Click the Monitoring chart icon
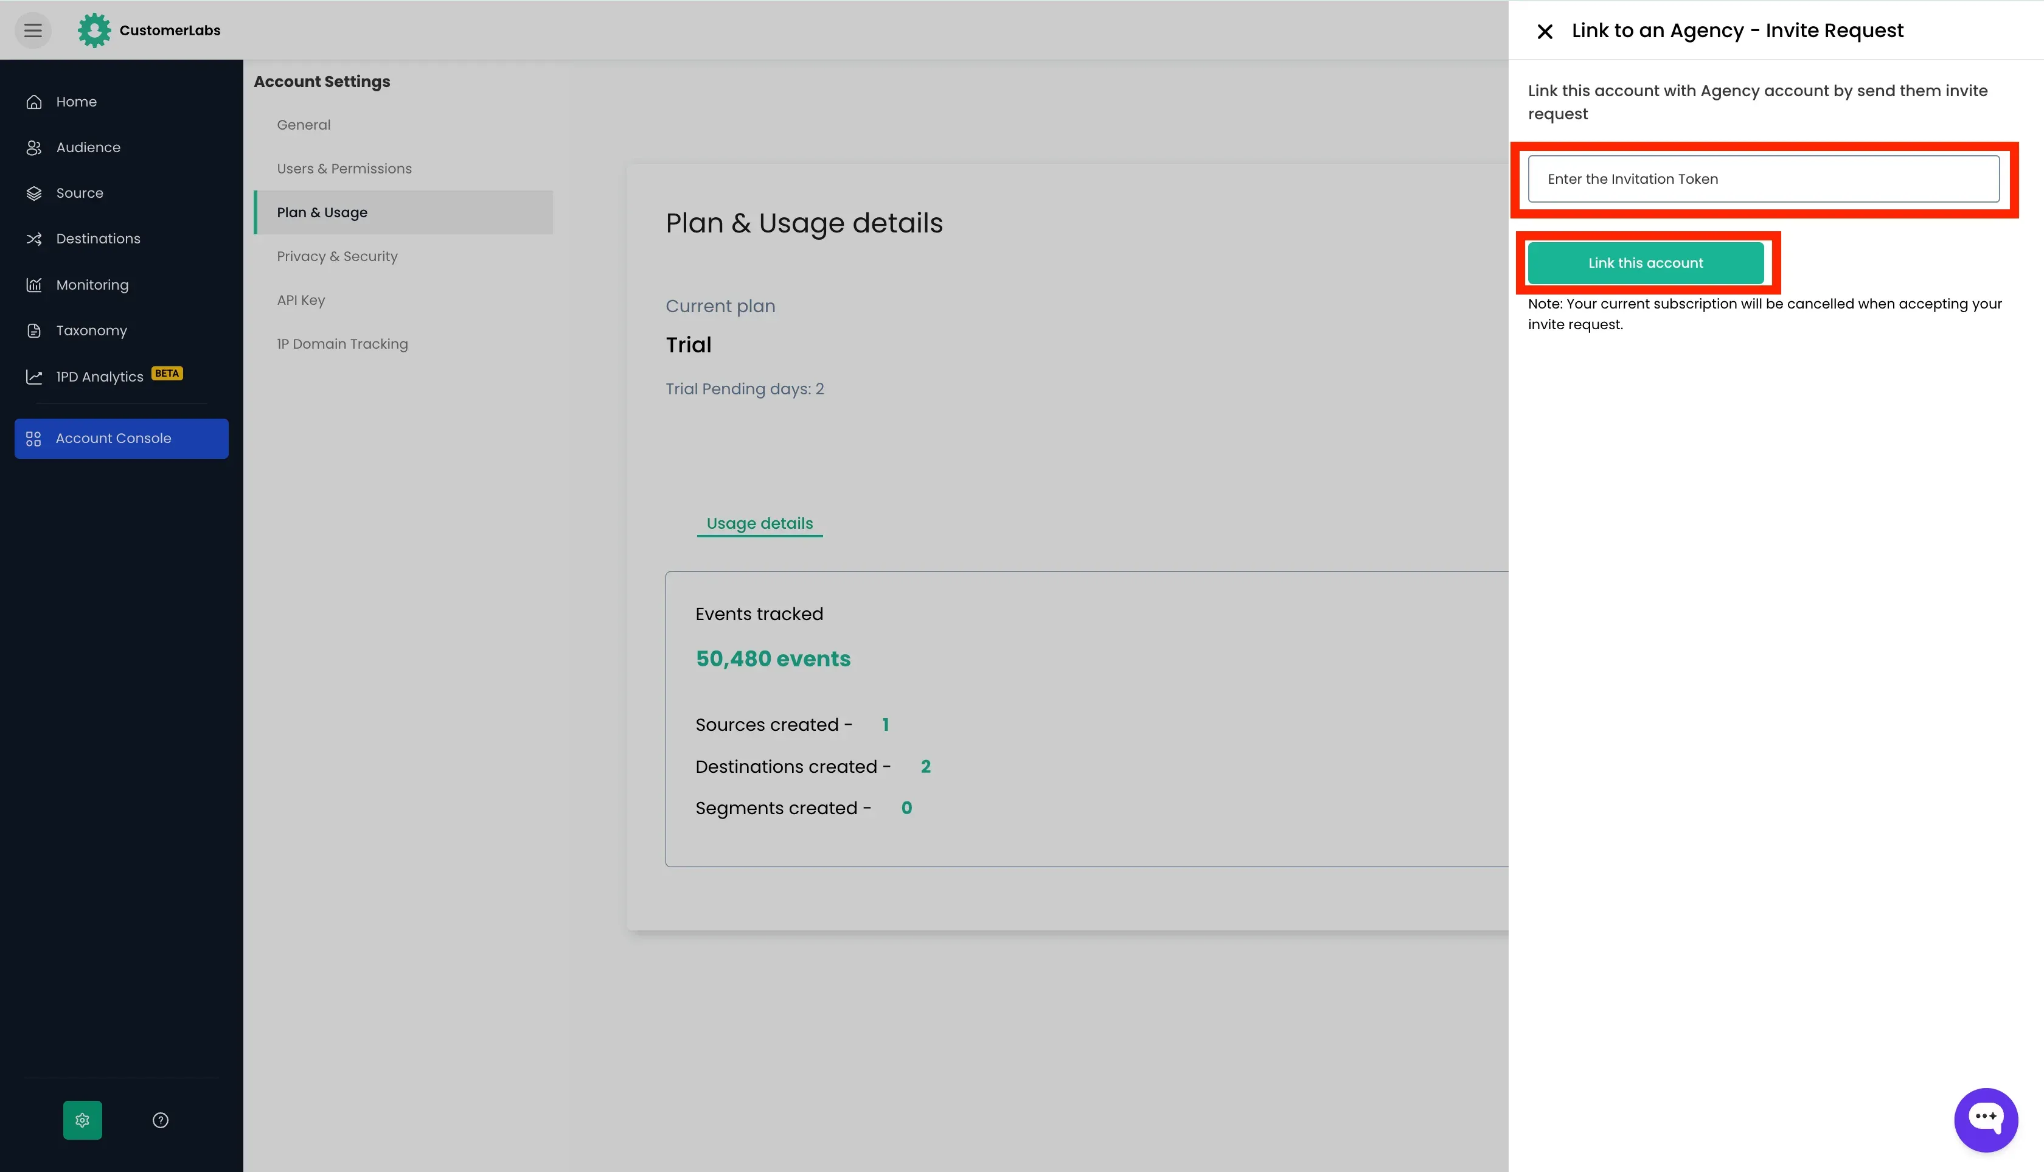2044x1172 pixels. pos(34,285)
